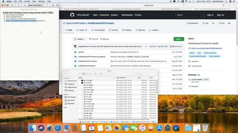Click Safari address bar github.com

(x=148, y=5)
